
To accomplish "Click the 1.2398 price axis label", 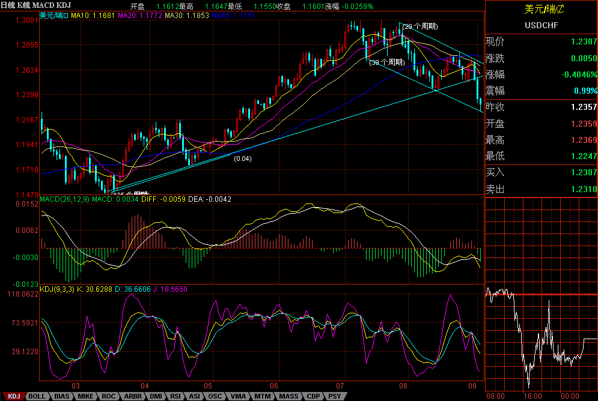I will (27, 94).
